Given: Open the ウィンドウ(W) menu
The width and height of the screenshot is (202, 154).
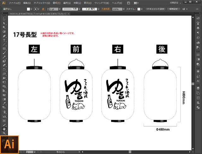Looking at the screenshot, I should pyautogui.click(x=102, y=3).
